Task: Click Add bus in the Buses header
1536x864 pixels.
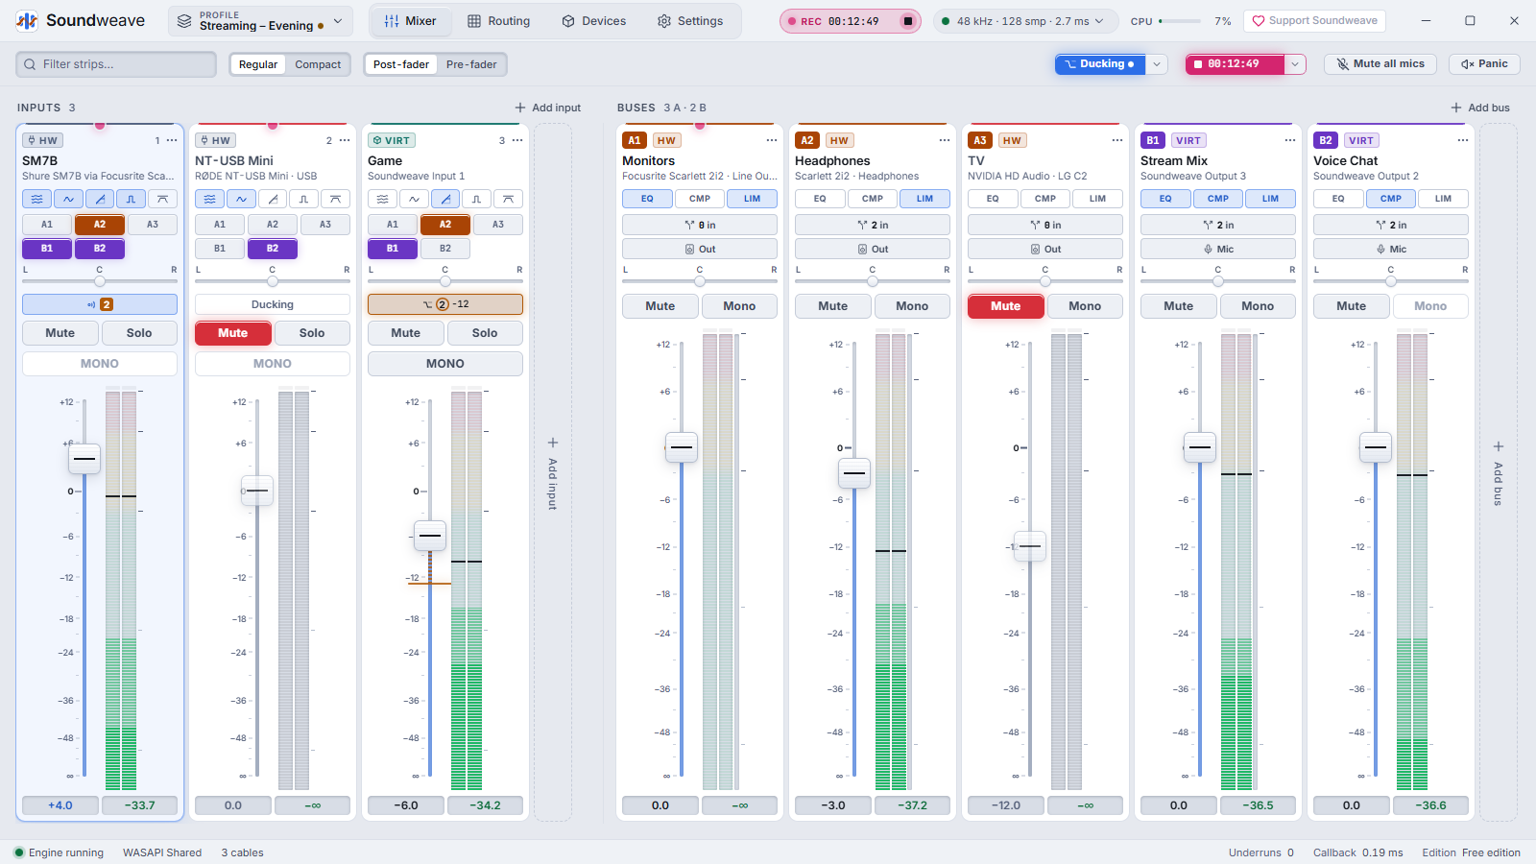Action: click(1480, 108)
